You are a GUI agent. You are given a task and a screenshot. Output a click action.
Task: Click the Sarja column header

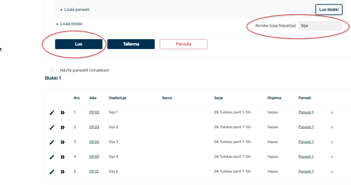218,98
